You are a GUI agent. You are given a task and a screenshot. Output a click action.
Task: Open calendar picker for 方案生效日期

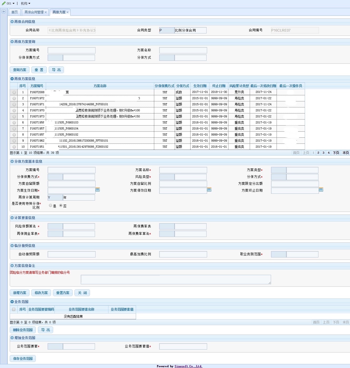click(98, 190)
